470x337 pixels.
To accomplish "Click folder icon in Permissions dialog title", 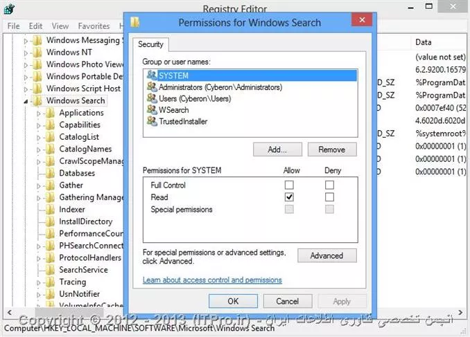I will coord(135,22).
